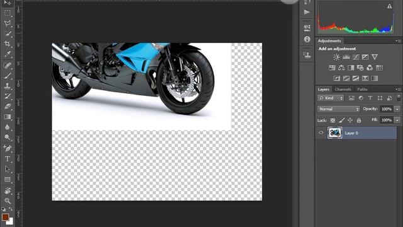
Task: Open the foreground color swatch
Action: 5,217
